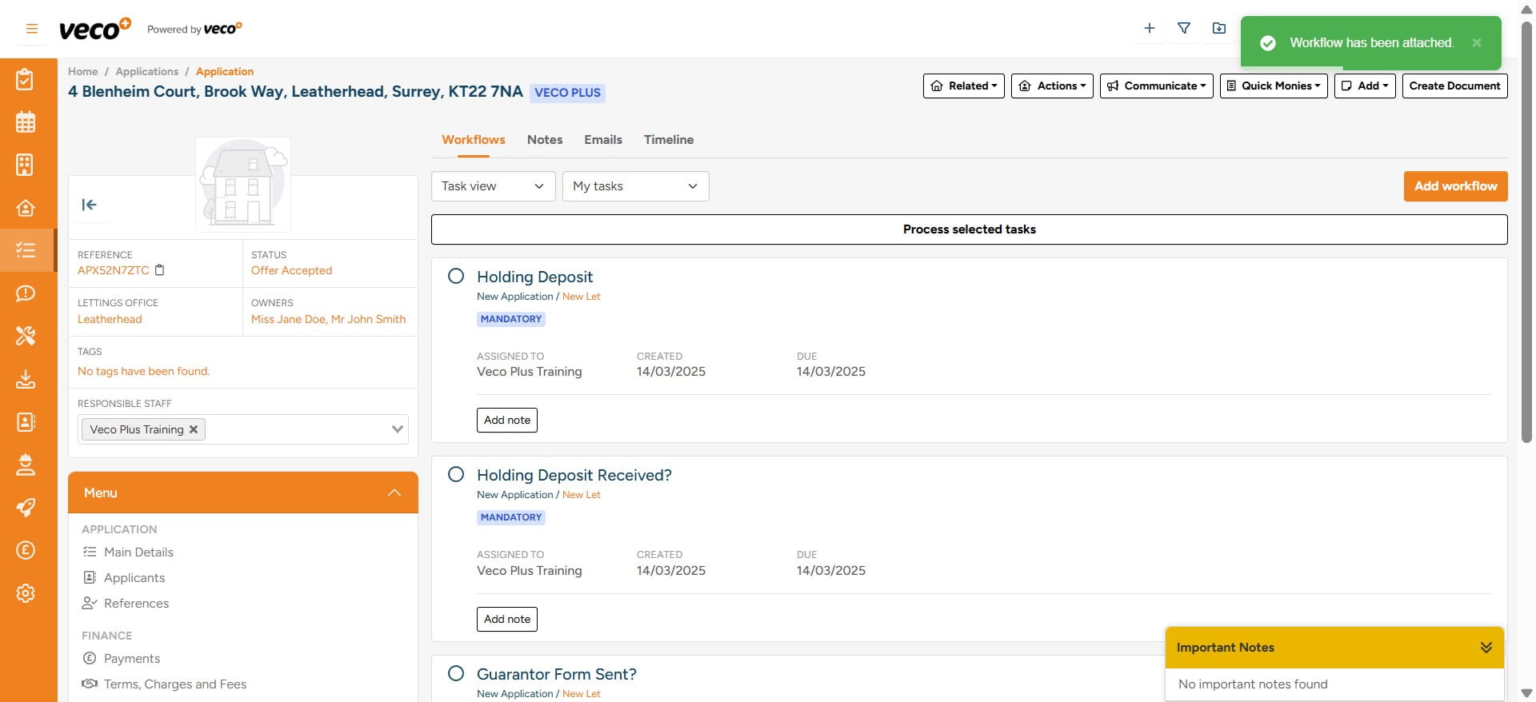Open the building properties sidebar icon
Viewport: 1536px width, 702px height.
point(26,165)
